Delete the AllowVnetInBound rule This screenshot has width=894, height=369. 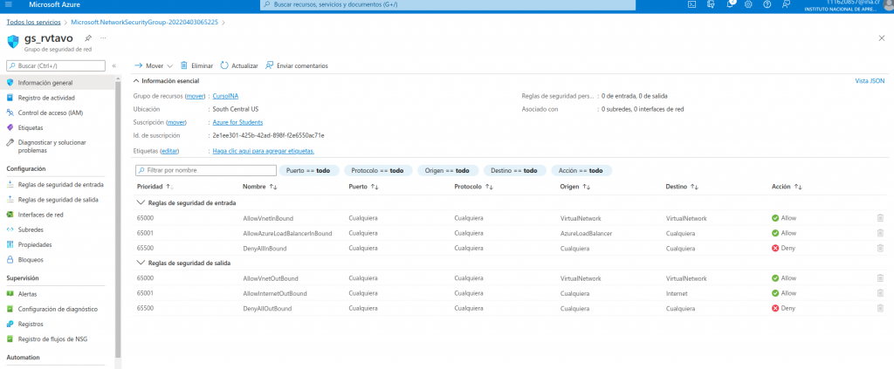(x=880, y=218)
